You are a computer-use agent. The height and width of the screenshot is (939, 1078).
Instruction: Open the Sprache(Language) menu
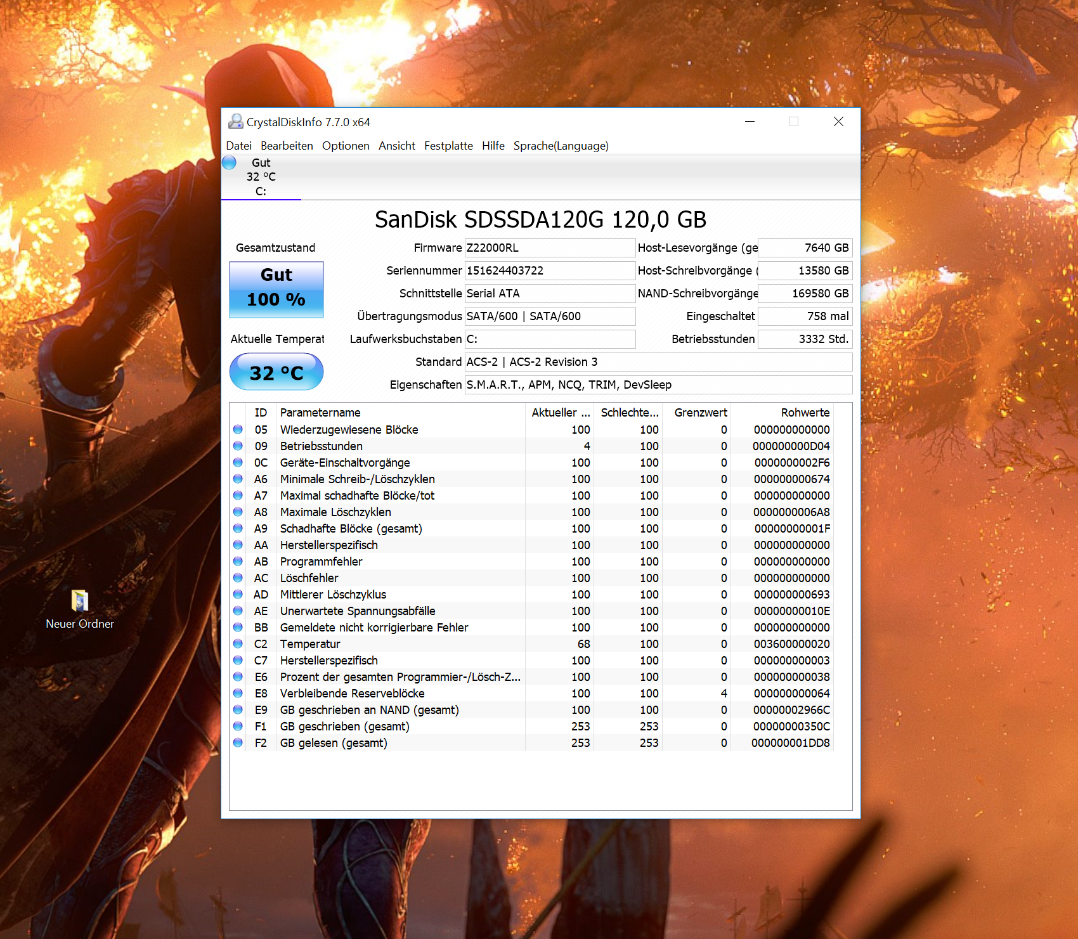pos(561,146)
